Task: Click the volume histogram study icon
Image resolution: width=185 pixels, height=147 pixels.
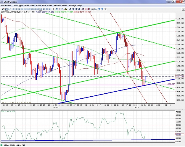Action: (66, 9)
